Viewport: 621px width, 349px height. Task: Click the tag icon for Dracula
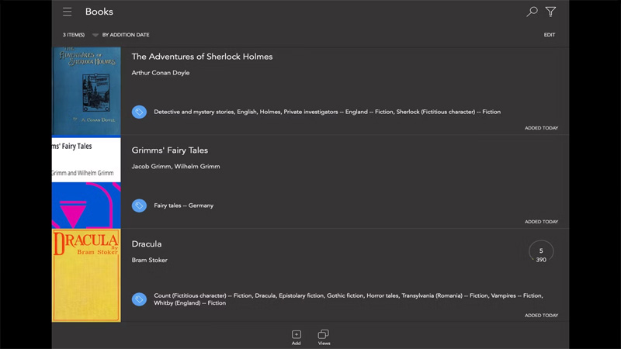tap(139, 299)
